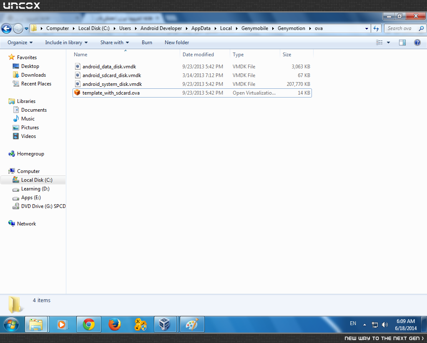This screenshot has width=427, height=343.
Task: Open the Windows Start button
Action: pyautogui.click(x=11, y=325)
